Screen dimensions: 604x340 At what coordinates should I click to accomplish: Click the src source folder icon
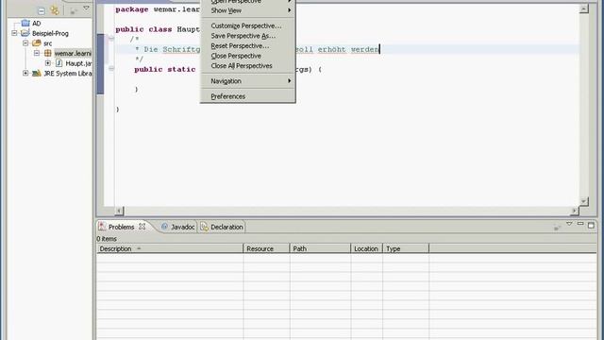point(37,43)
